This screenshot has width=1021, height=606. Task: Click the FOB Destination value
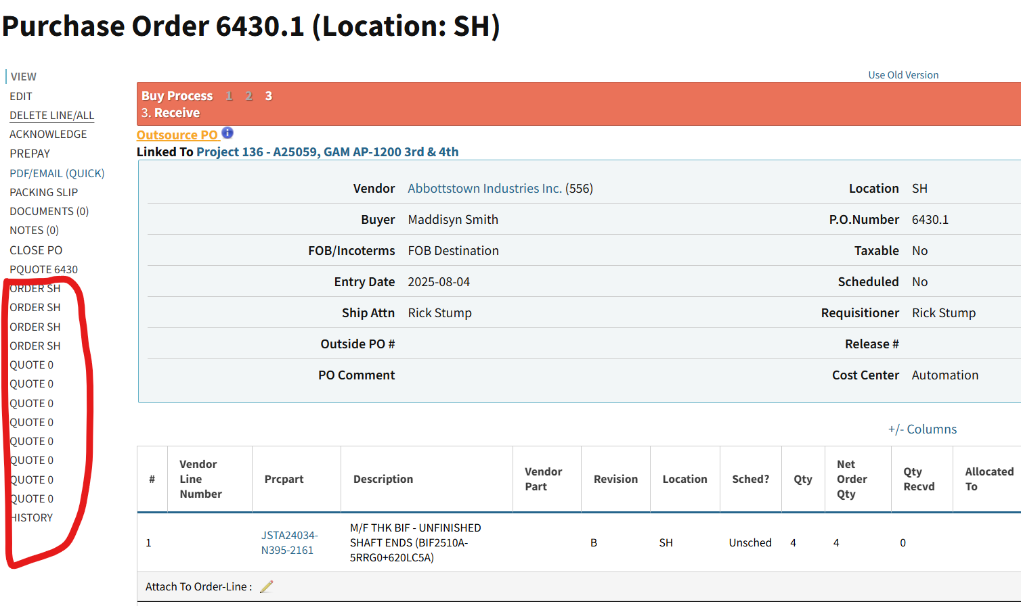point(453,250)
